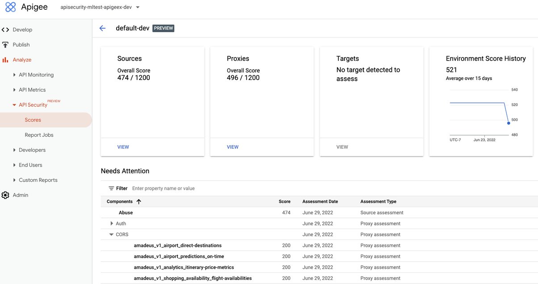
Task: Expand the API Monitoring section
Action: [x=15, y=75]
